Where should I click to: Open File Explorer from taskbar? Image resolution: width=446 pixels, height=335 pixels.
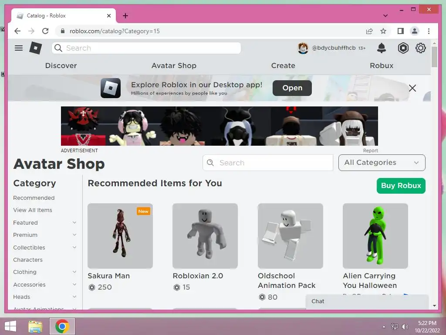click(35, 326)
